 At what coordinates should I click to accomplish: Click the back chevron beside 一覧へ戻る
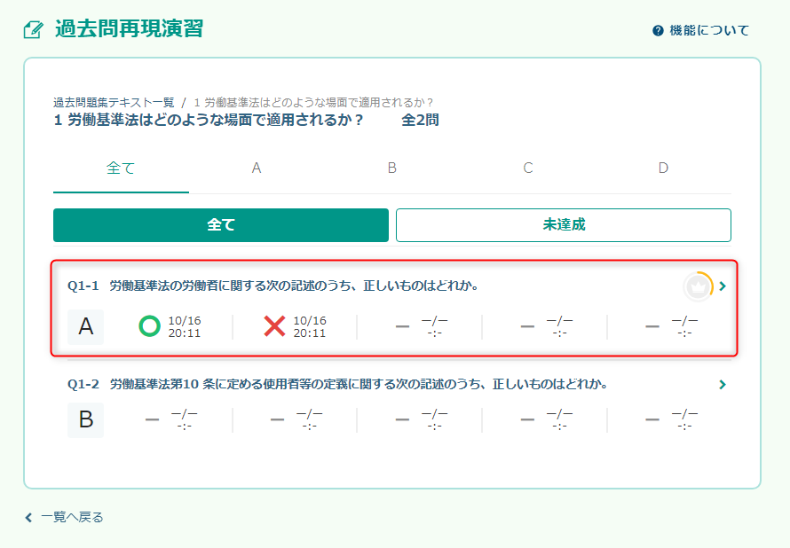[x=28, y=517]
